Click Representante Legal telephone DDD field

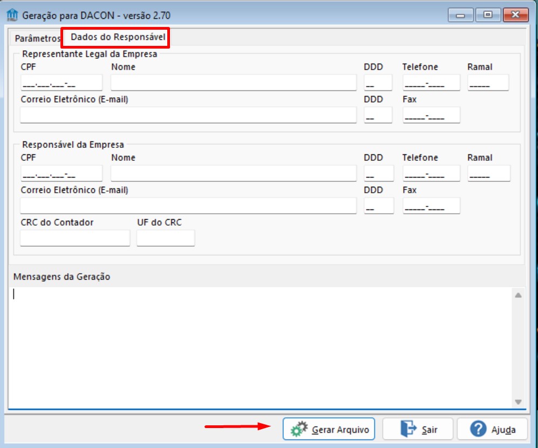pos(378,83)
